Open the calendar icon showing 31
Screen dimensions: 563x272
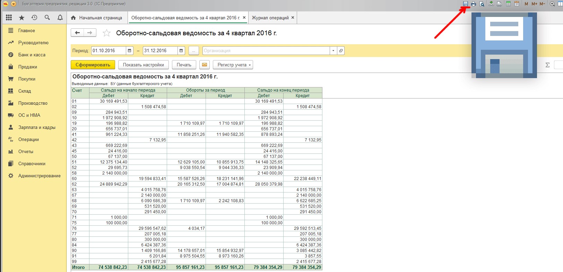pyautogui.click(x=517, y=4)
